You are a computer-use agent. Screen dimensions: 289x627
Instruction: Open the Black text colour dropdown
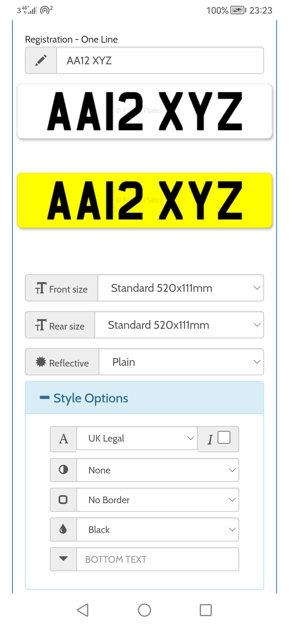pos(158,530)
